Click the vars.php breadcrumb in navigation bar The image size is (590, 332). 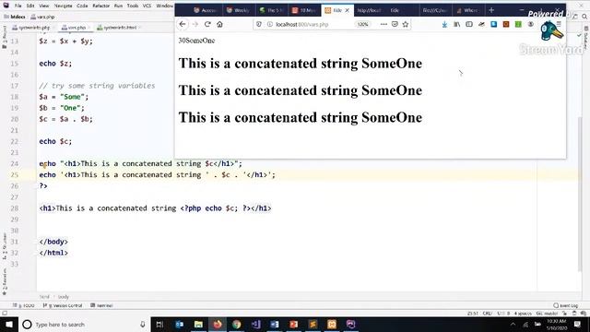click(43, 17)
